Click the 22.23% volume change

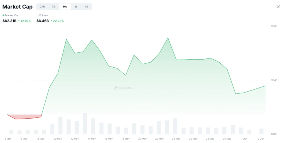(57, 21)
